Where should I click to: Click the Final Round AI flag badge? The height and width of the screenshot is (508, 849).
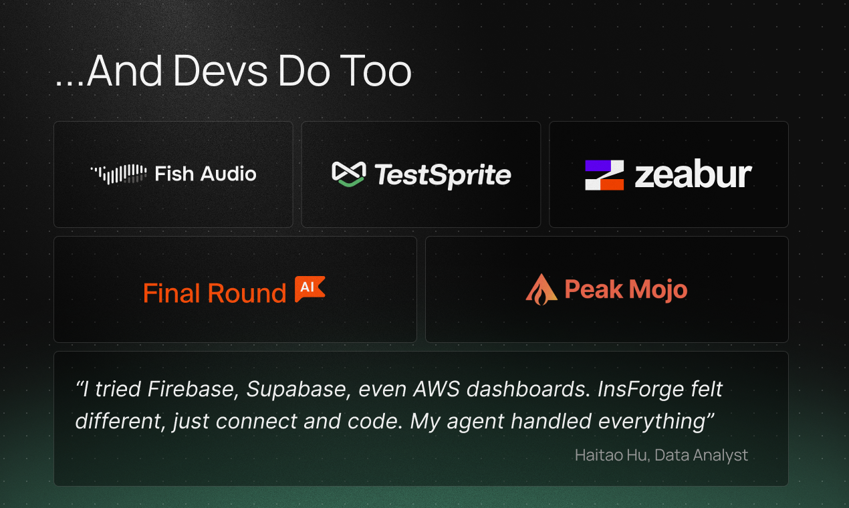[310, 289]
